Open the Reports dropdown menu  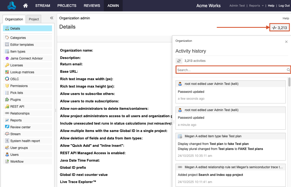(254, 5)
